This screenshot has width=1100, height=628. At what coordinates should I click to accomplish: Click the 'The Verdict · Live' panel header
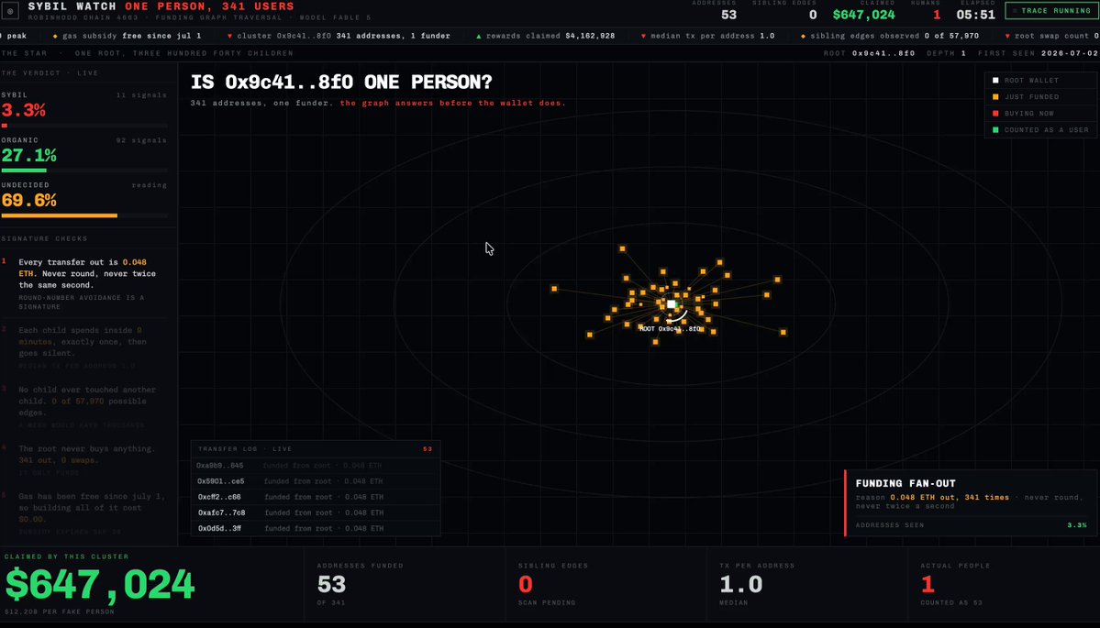pos(50,73)
